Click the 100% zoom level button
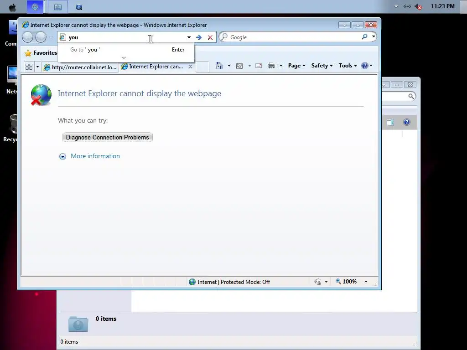Viewport: 467px width, 350px height. (x=346, y=282)
